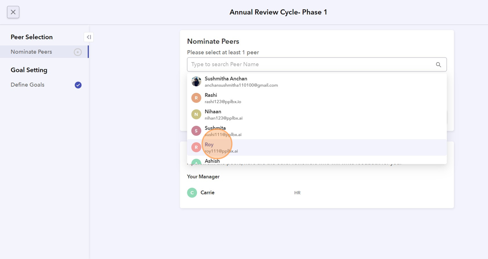
Task: Click manager name Carrie
Action: point(207,193)
